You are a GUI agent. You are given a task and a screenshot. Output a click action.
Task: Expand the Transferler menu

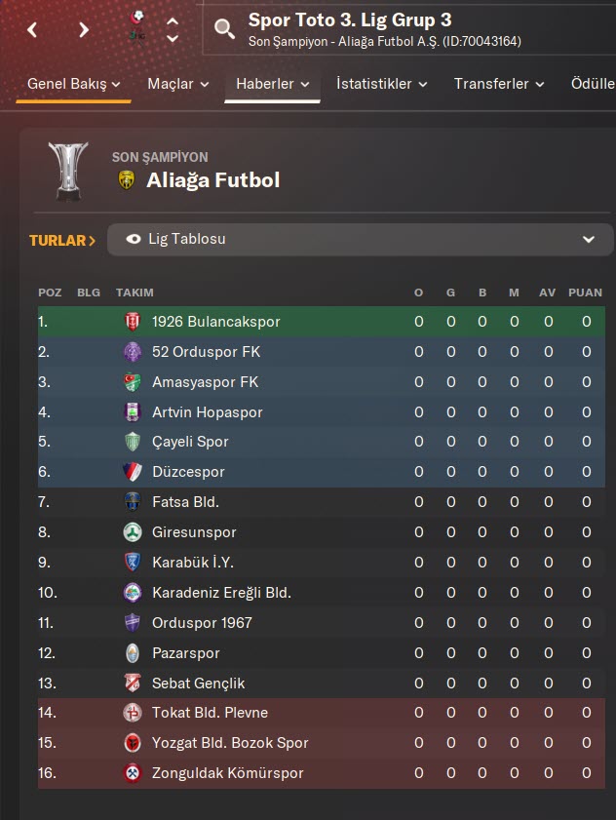pyautogui.click(x=499, y=84)
